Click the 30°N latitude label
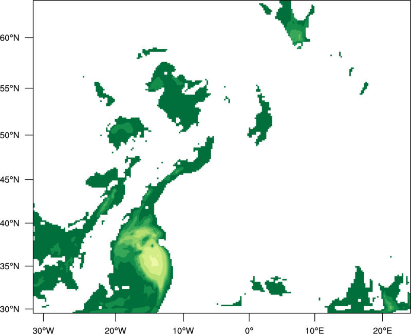Screen dimensions: 411x334 click(x=10, y=309)
